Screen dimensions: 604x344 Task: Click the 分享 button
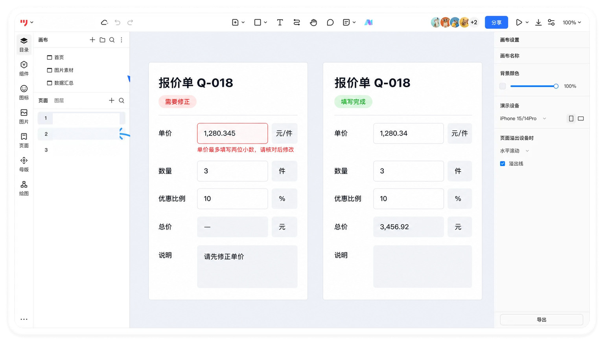[x=496, y=22]
